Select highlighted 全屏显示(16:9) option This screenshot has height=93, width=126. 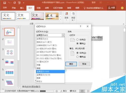tap(50, 72)
